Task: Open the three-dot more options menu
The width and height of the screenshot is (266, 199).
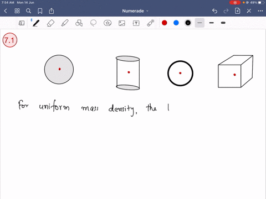Action: [260, 11]
